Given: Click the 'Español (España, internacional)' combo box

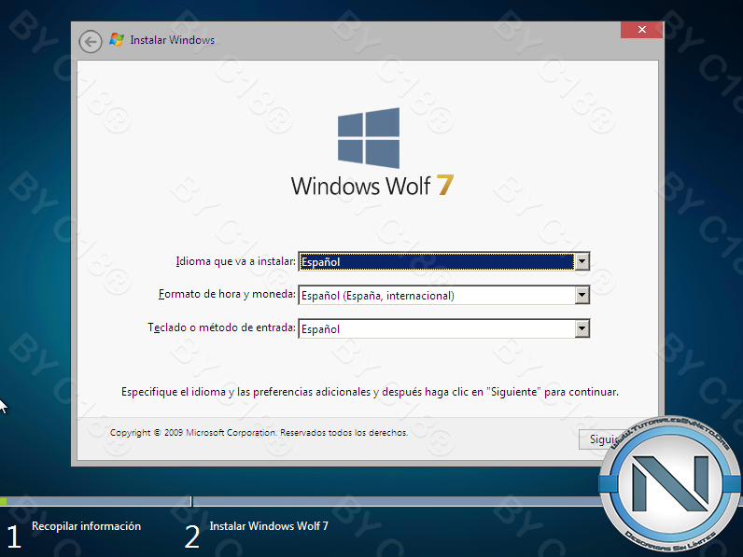Looking at the screenshot, I should tap(444, 295).
